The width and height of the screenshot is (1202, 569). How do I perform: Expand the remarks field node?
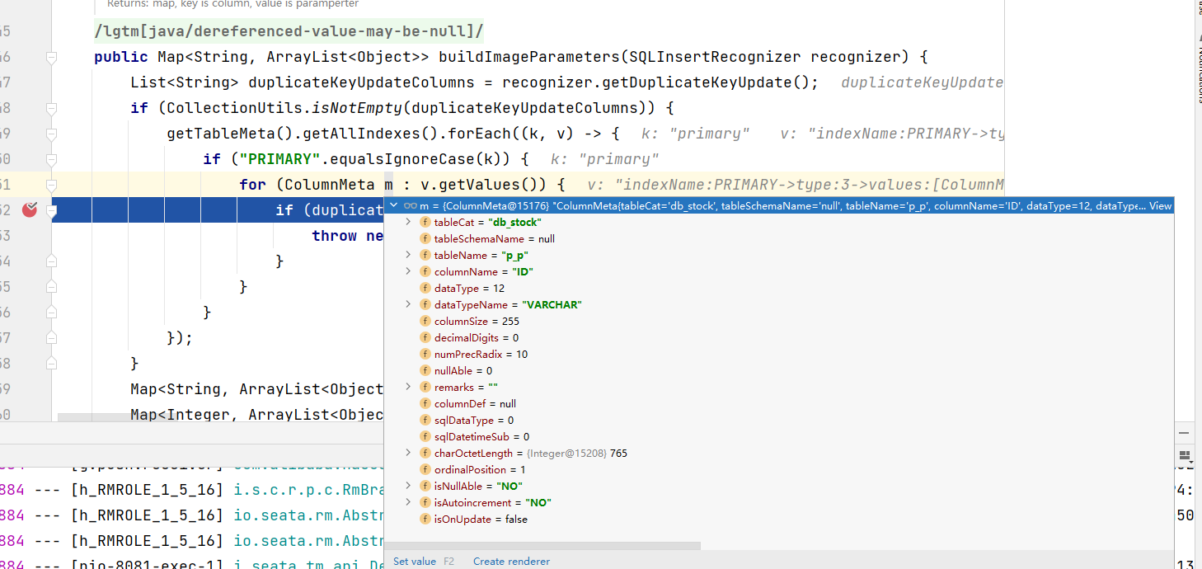coord(408,388)
